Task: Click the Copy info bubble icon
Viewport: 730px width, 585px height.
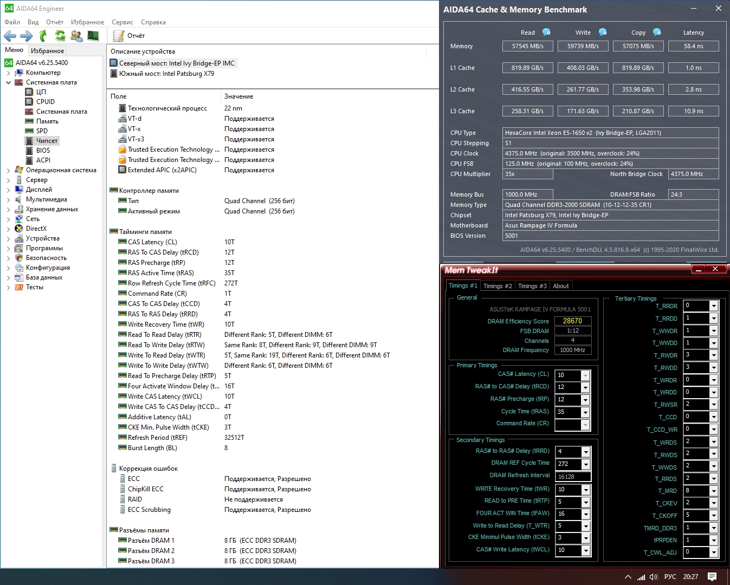Action: click(657, 32)
